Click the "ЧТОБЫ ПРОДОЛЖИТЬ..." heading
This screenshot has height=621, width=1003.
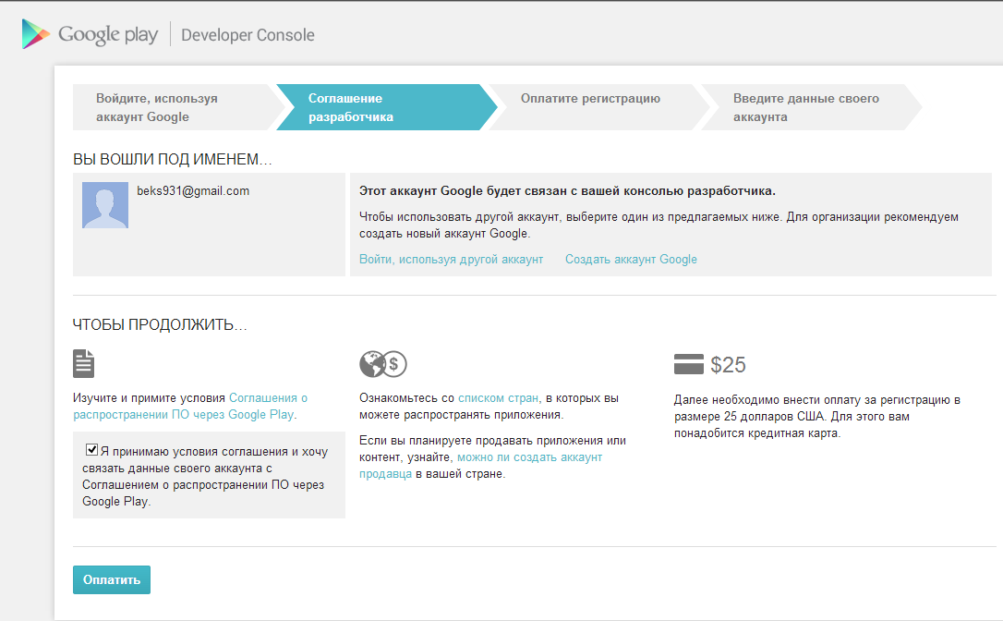(160, 324)
